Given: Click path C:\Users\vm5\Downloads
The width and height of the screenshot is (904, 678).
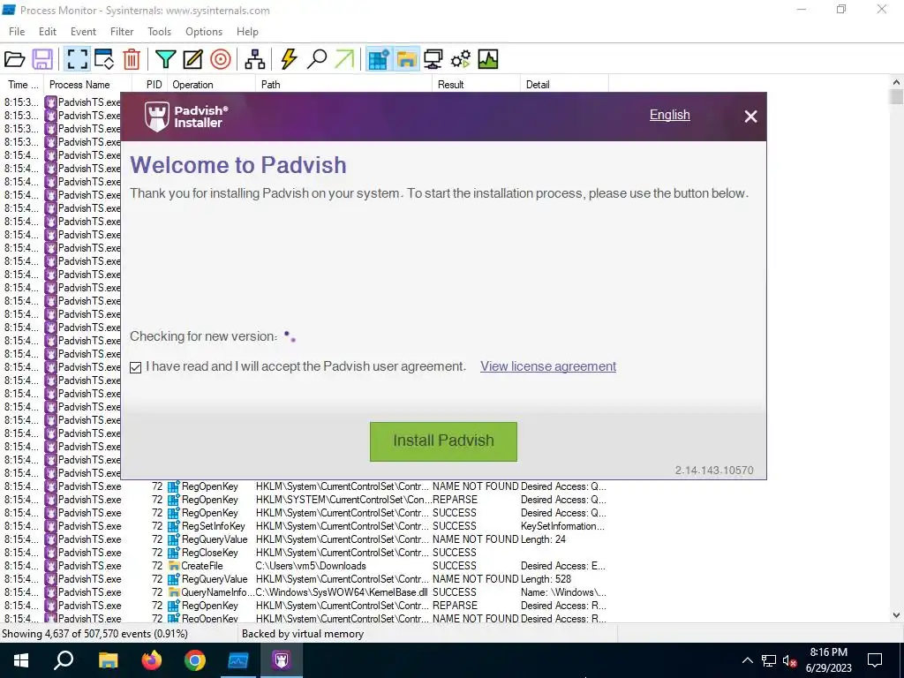Looking at the screenshot, I should 311,566.
